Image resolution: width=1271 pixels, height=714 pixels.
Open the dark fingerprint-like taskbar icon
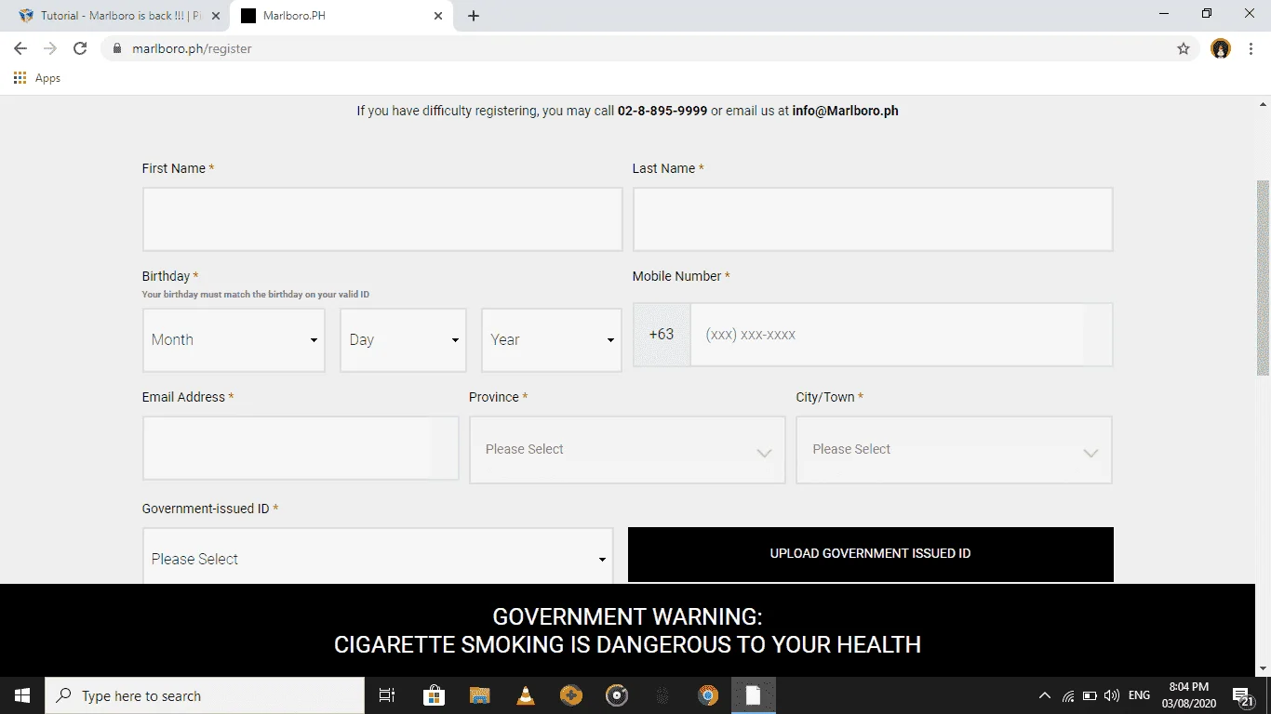coord(662,695)
